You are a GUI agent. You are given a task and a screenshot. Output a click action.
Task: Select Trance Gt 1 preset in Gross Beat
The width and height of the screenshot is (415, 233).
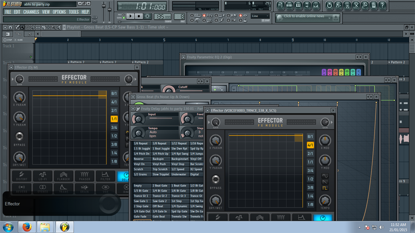tap(142, 196)
